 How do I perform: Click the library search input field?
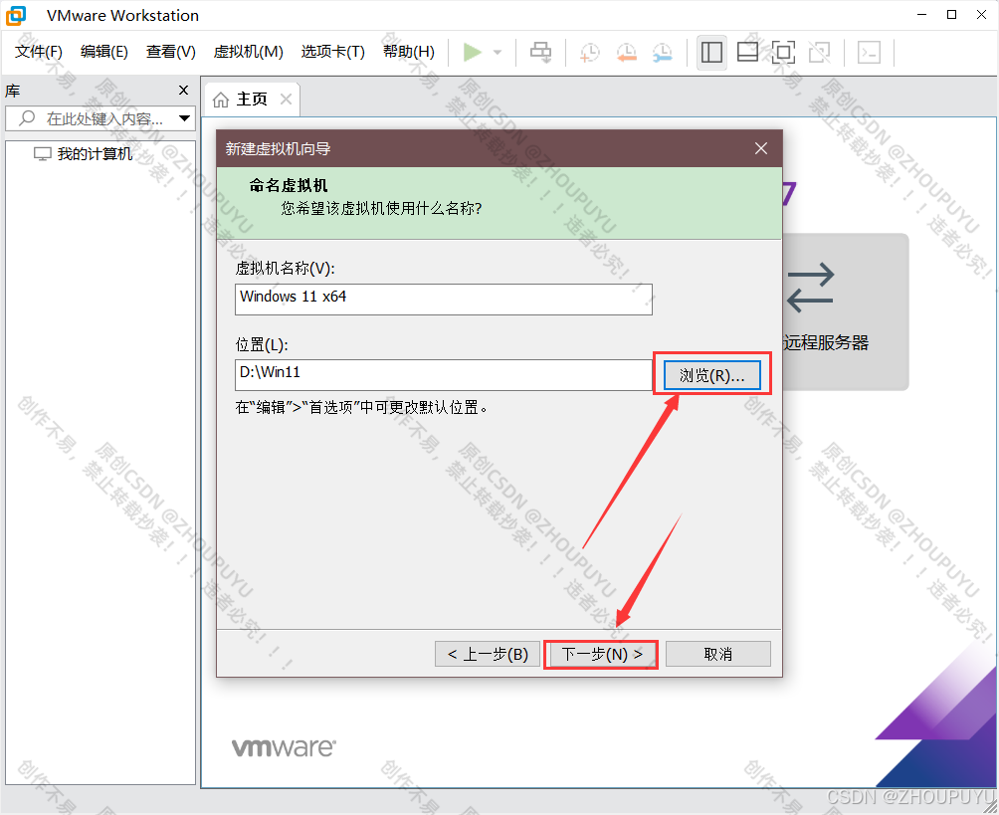100,118
